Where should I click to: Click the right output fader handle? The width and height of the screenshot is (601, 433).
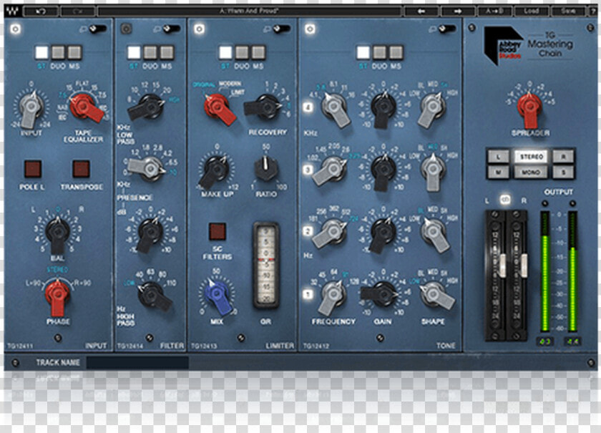click(523, 265)
